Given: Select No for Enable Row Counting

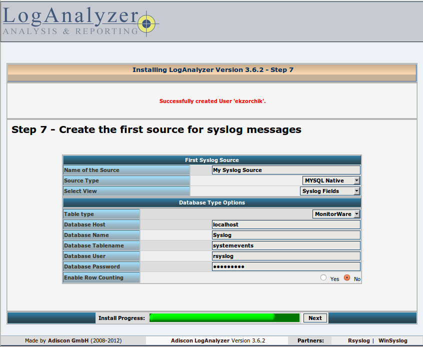Looking at the screenshot, I should click(347, 277).
